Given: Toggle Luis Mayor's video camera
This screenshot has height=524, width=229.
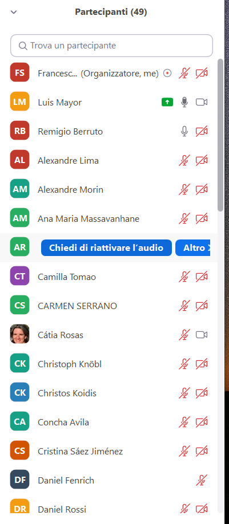Looking at the screenshot, I should pos(202,102).
